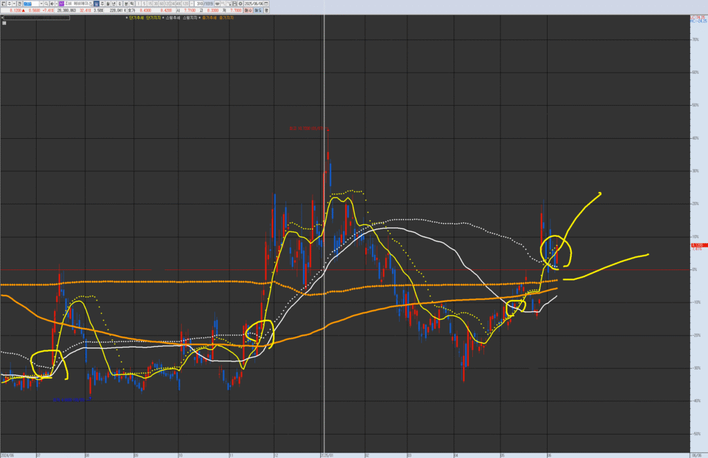Click the 32.41% value in quote bar
Image resolution: width=708 pixels, height=458 pixels.
85,10
